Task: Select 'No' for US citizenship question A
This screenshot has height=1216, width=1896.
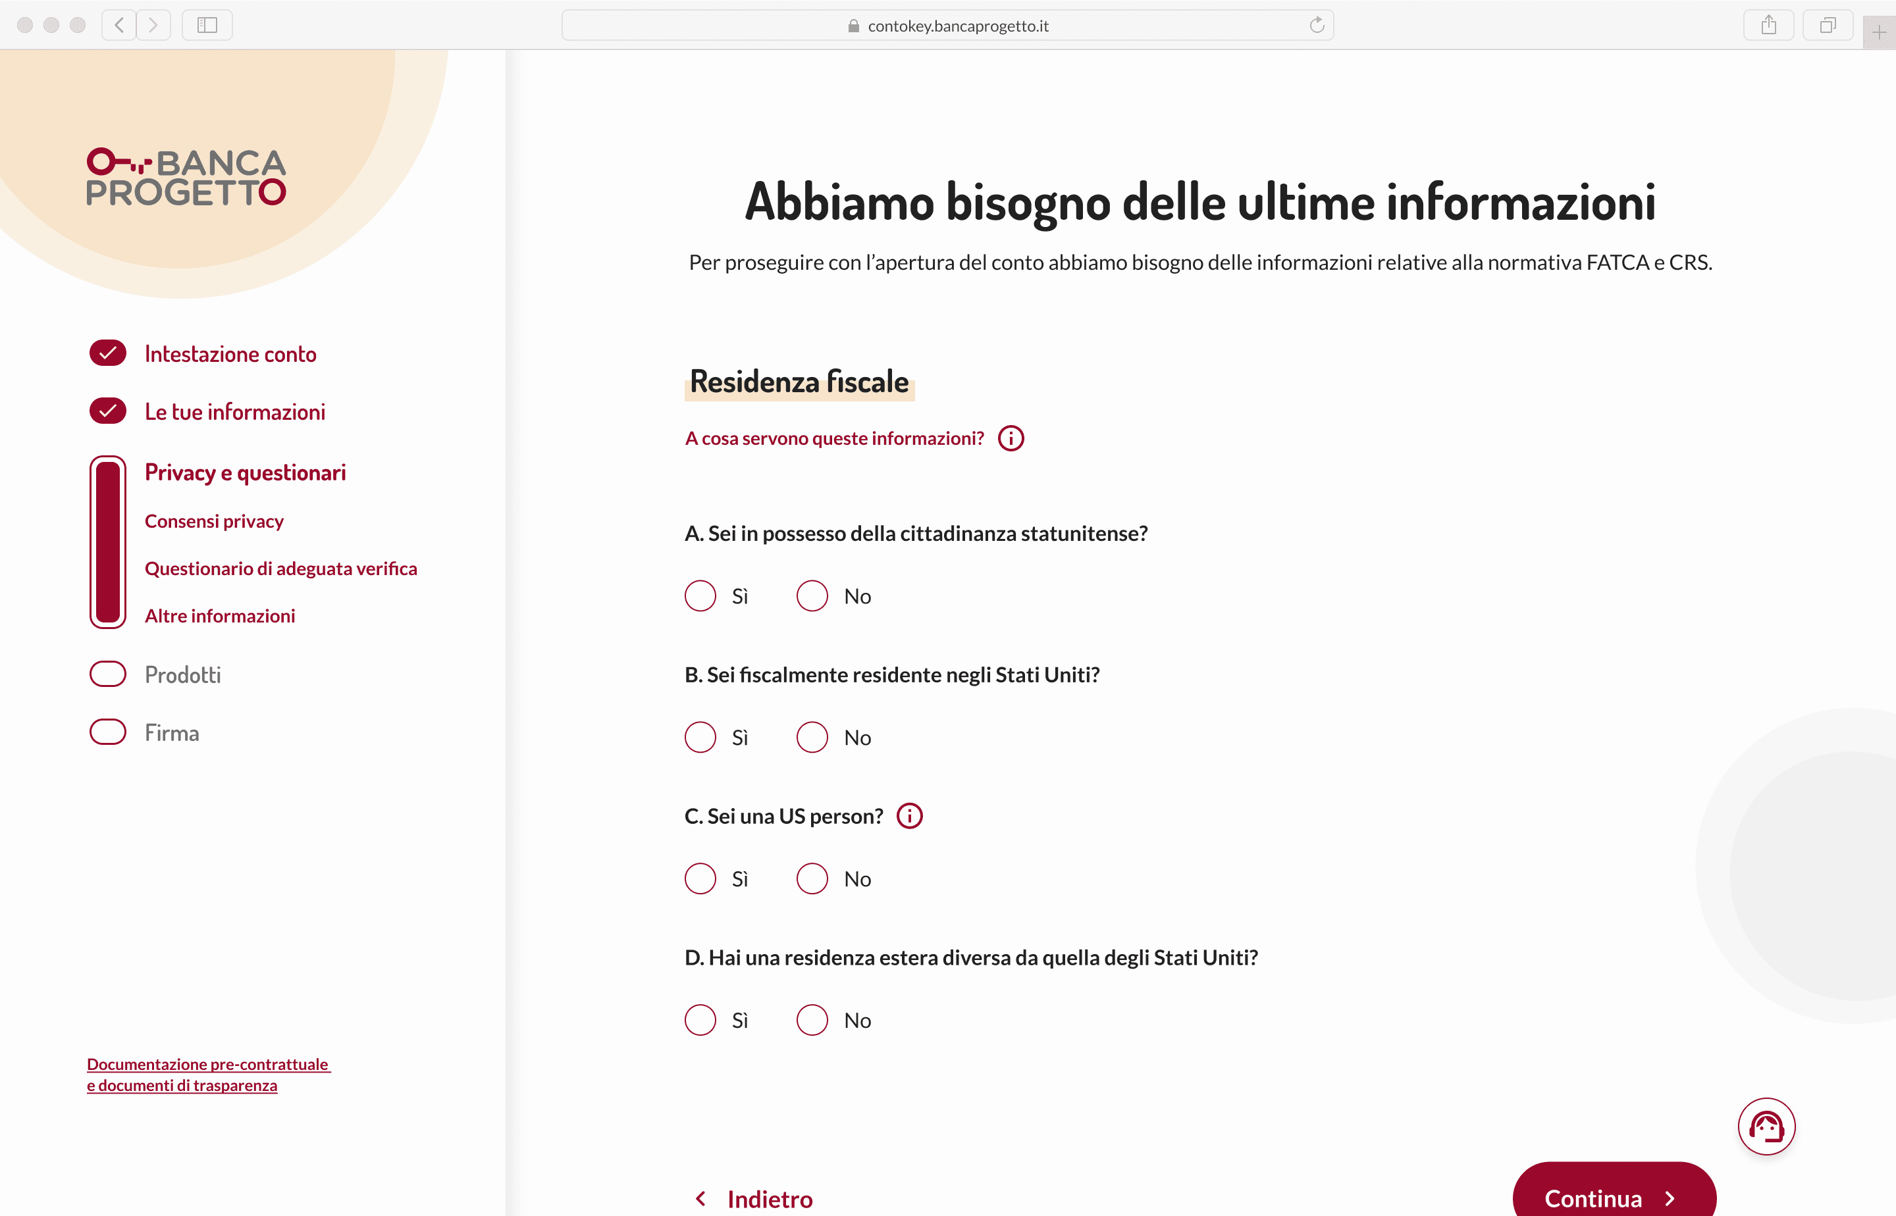Action: click(812, 596)
